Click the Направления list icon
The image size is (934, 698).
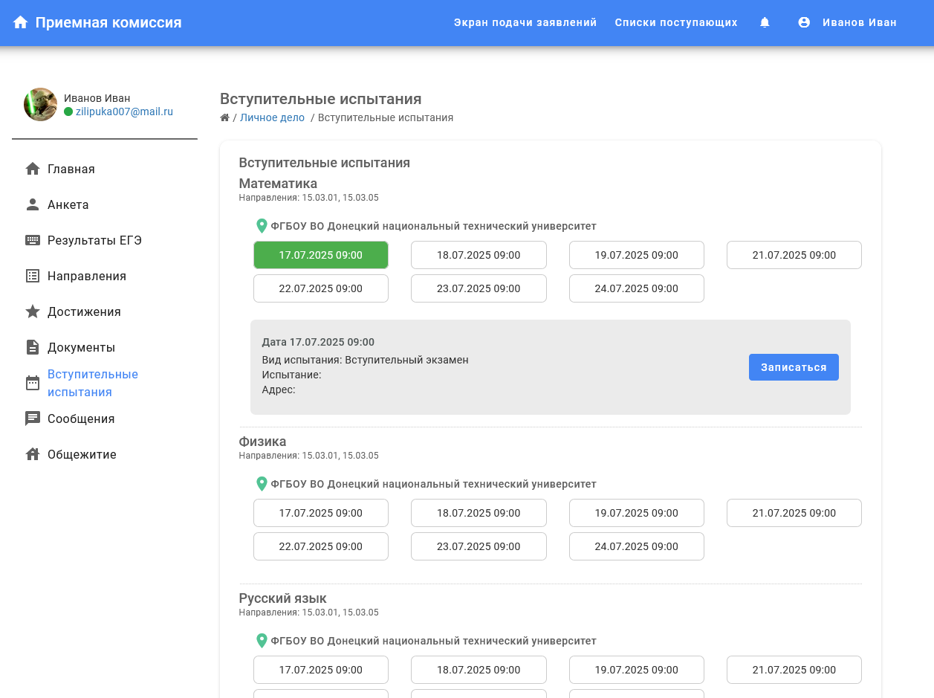pyautogui.click(x=33, y=276)
